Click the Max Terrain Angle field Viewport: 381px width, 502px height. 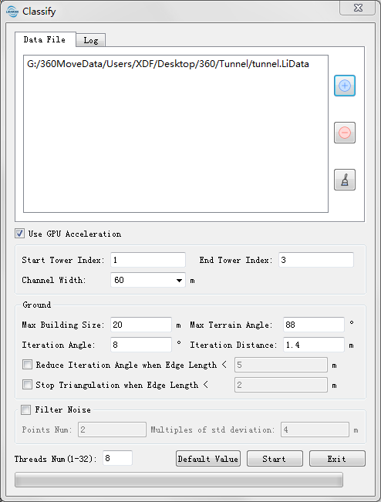tap(314, 325)
